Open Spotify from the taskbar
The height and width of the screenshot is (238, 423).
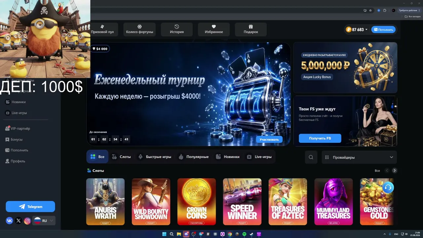(x=244, y=234)
